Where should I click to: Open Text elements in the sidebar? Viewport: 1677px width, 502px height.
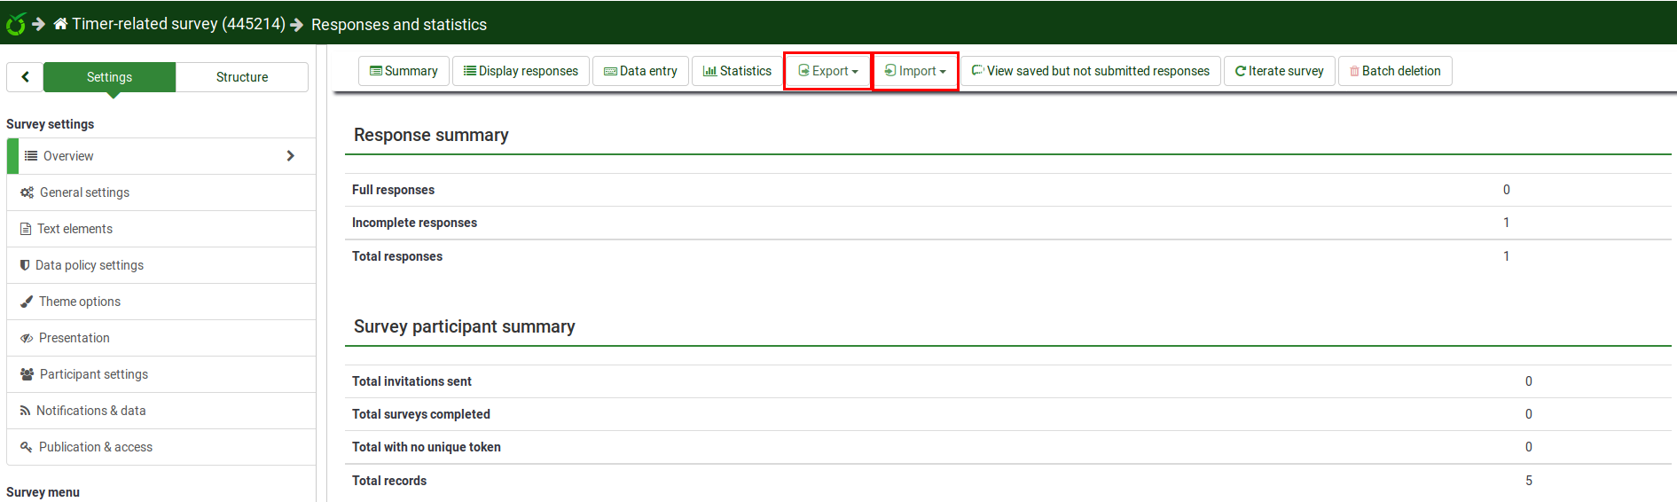74,229
